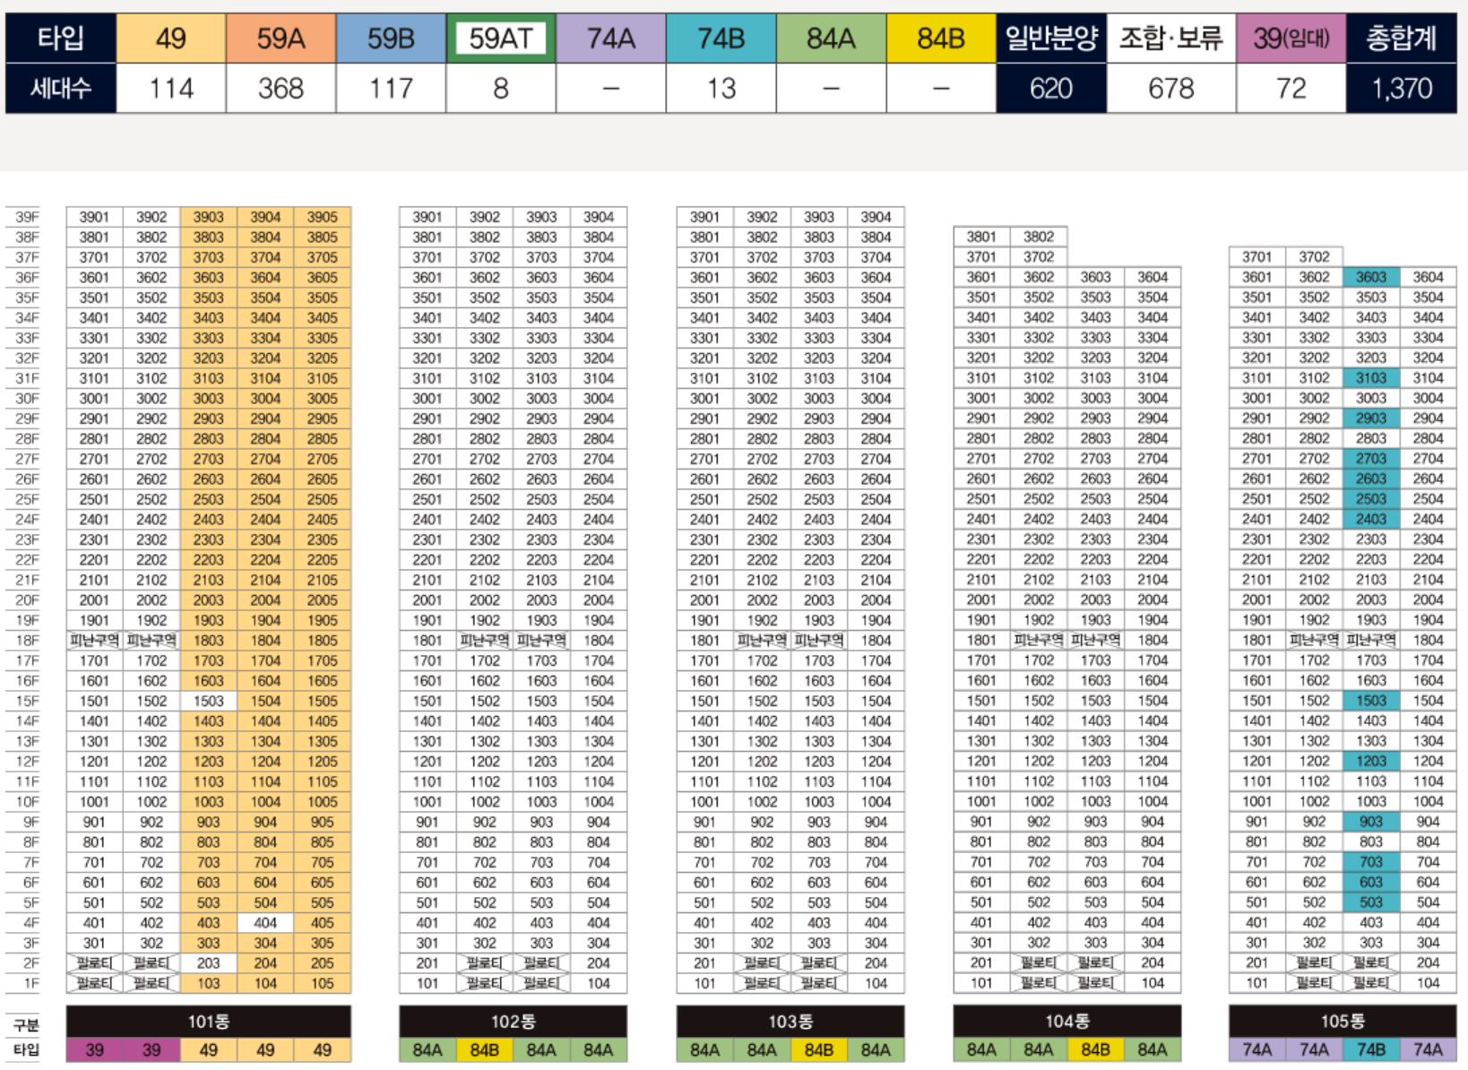The height and width of the screenshot is (1070, 1468).
Task: Select the household count 620
Action: [x=1051, y=88]
